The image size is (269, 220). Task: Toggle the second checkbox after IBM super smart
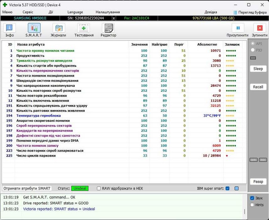click(x=236, y=188)
